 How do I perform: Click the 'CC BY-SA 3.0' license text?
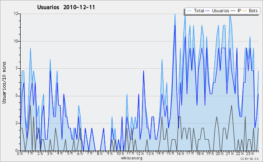249,159
